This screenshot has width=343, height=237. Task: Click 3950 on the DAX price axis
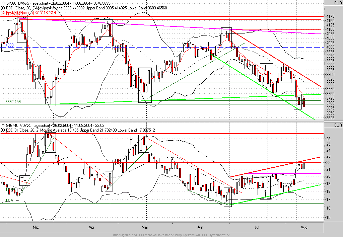pyautogui.click(x=330, y=56)
